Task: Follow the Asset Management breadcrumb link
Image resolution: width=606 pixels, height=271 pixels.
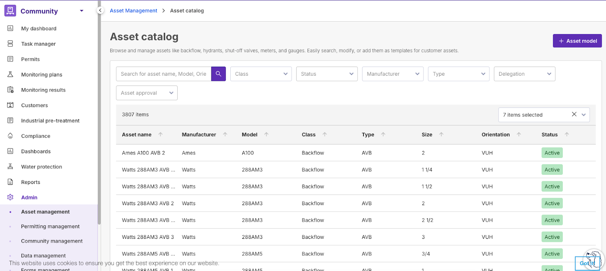Action: tap(133, 11)
